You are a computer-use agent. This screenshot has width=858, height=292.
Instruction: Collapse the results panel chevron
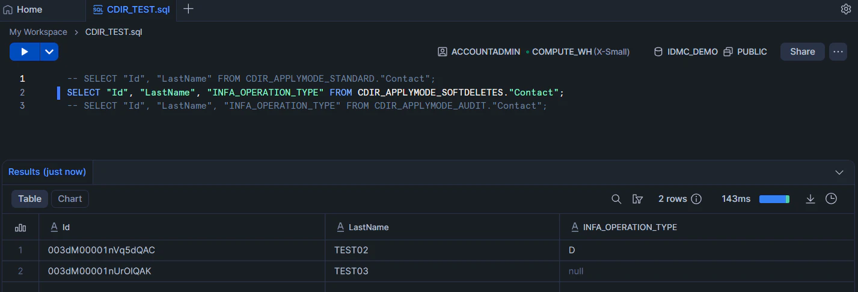click(x=840, y=172)
